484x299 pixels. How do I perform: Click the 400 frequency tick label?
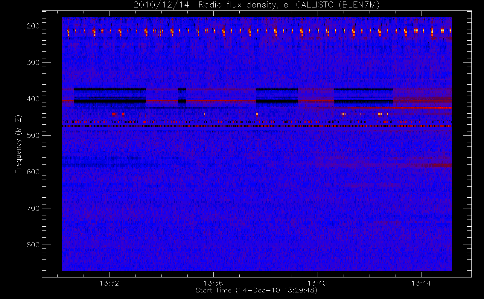pyautogui.click(x=33, y=99)
